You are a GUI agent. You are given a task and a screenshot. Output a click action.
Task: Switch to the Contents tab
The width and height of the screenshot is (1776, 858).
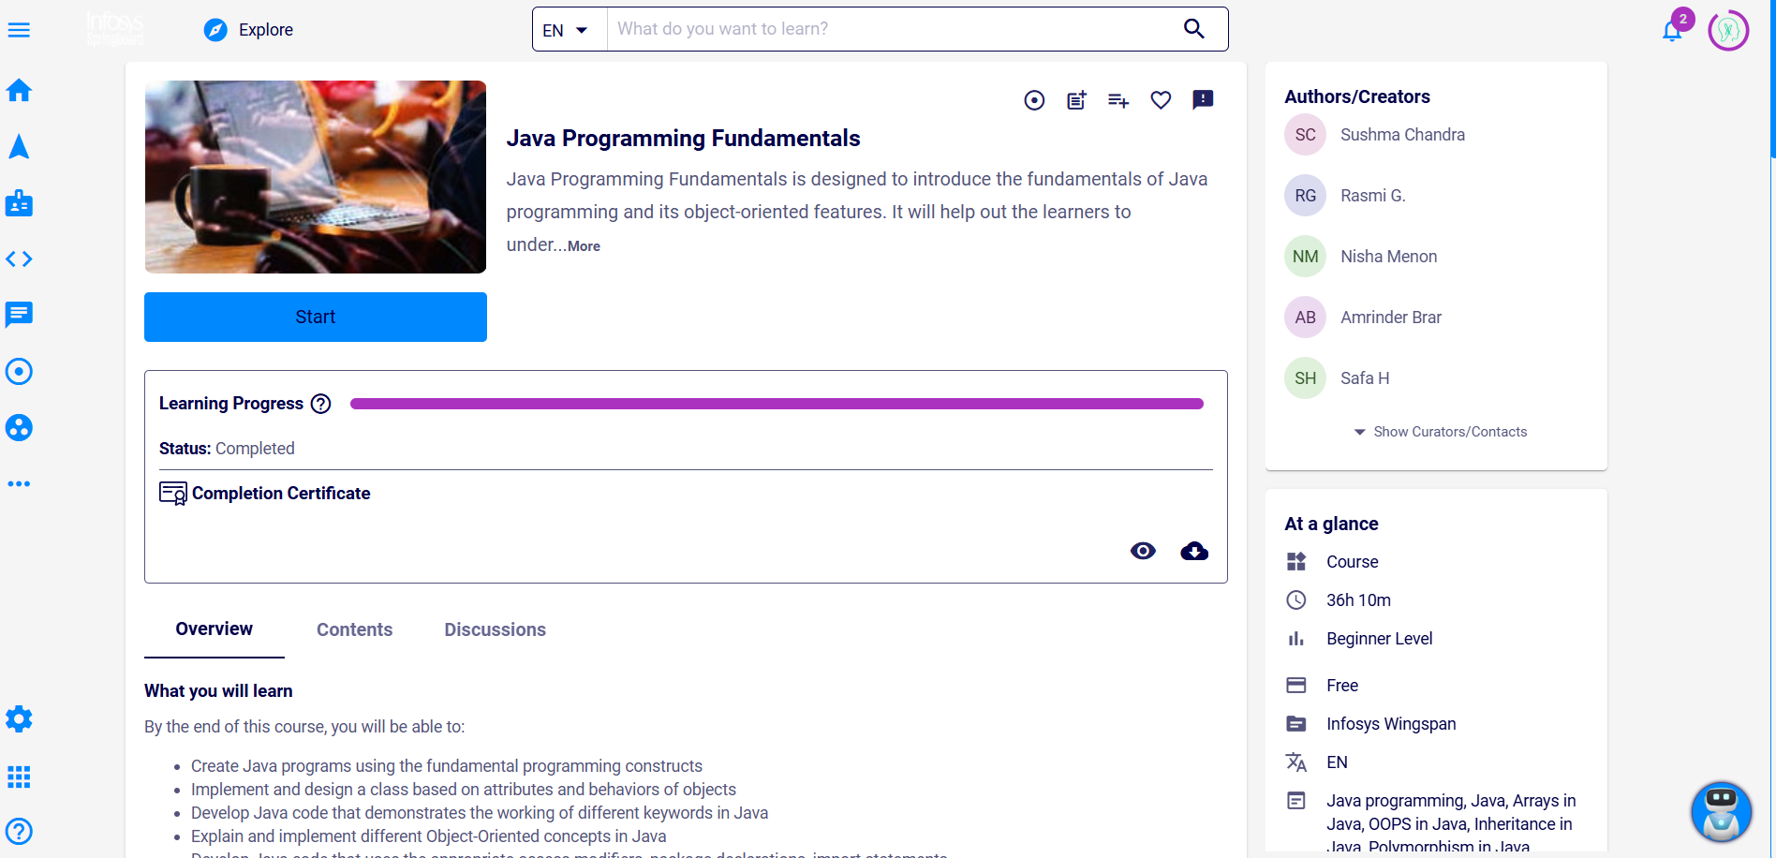pos(354,629)
